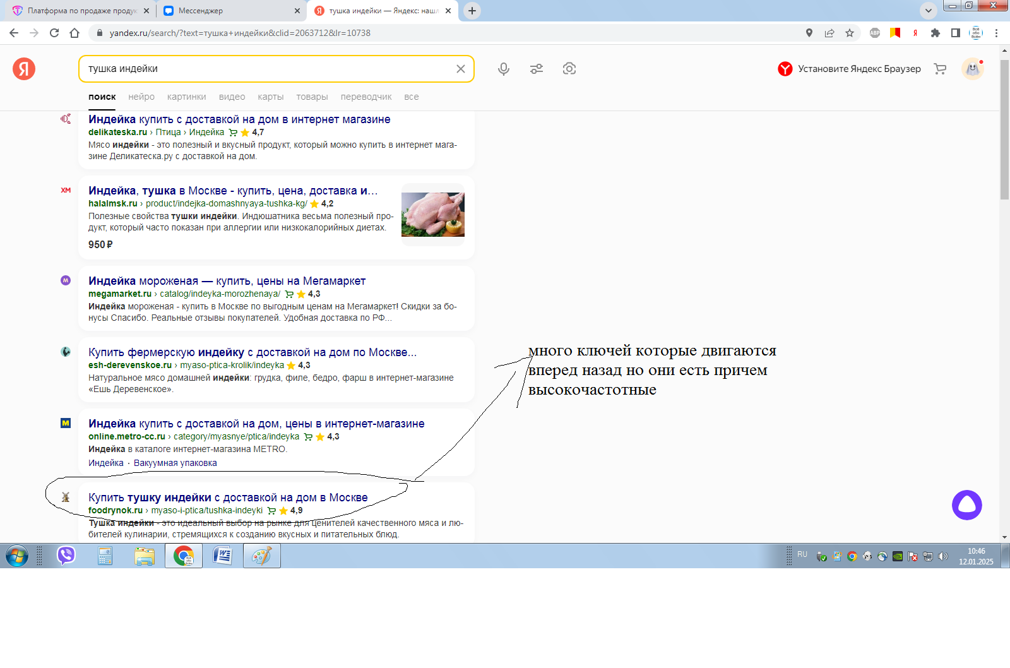Viewport: 1010px width, 668px height.
Task: Switch the RU input language indicator
Action: (802, 554)
